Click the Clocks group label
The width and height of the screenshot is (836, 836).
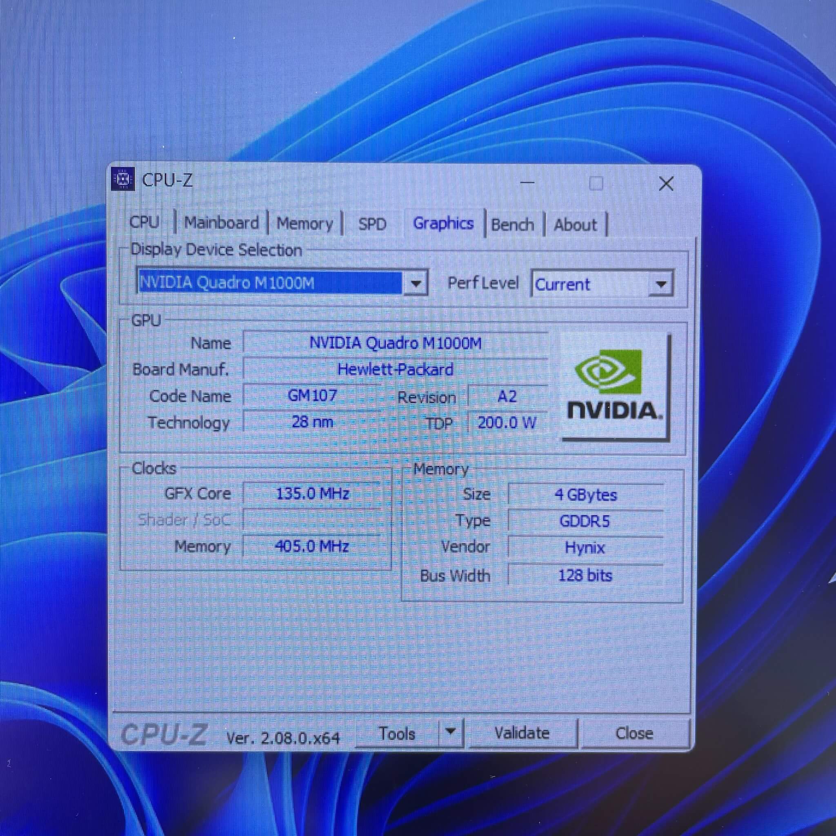(x=154, y=468)
